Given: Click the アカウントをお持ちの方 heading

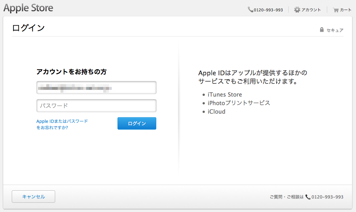Looking at the screenshot, I should point(72,72).
